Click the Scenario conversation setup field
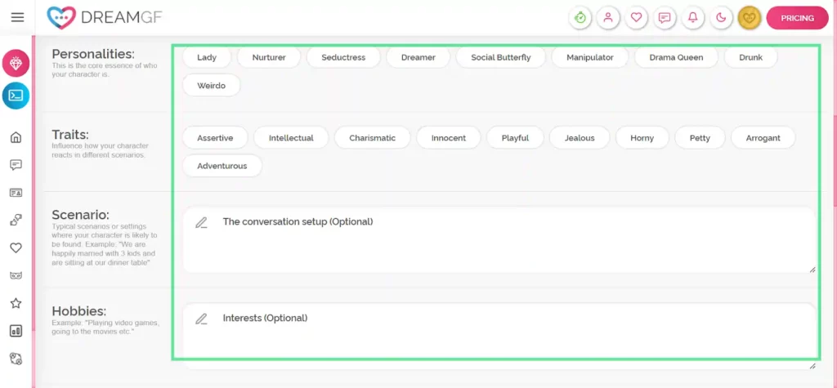837x388 pixels. 499,239
